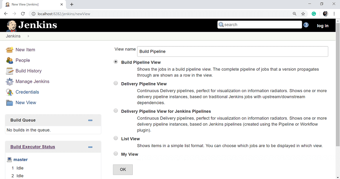Viewport: 340px width, 179px height.
Task: Click the Build Queue panel title
Action: tap(23, 120)
